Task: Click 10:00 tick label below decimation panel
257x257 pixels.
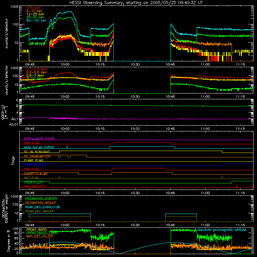Action: pyautogui.click(x=65, y=225)
